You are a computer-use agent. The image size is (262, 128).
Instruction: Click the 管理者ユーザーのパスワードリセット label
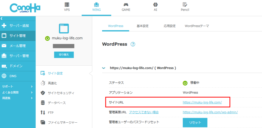(134, 122)
